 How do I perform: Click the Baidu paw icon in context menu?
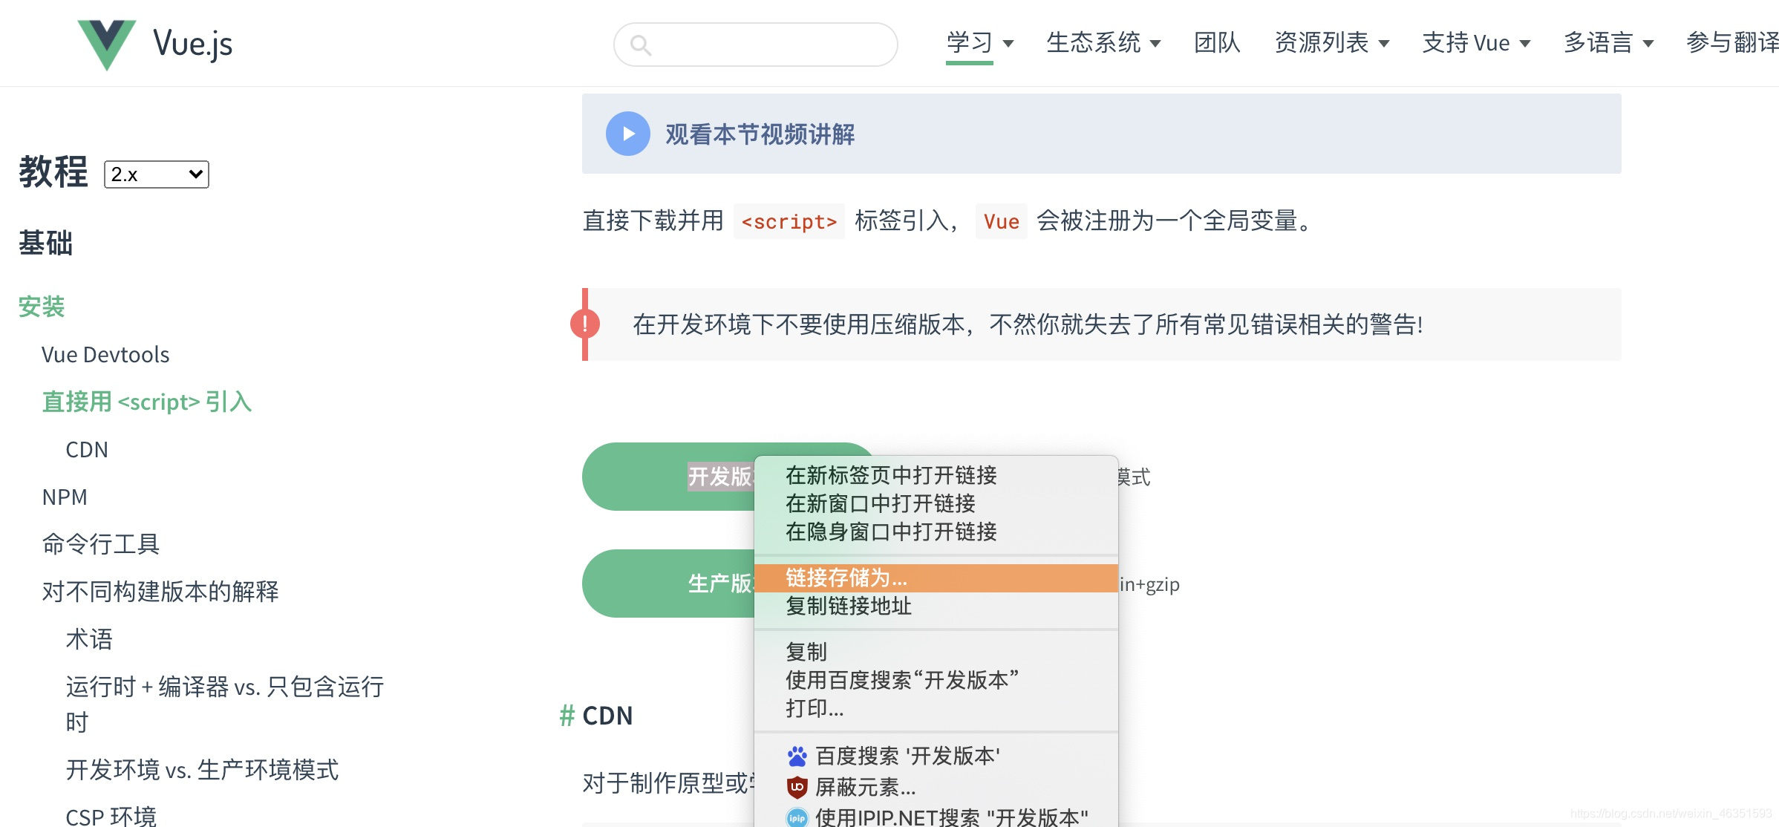pos(797,756)
